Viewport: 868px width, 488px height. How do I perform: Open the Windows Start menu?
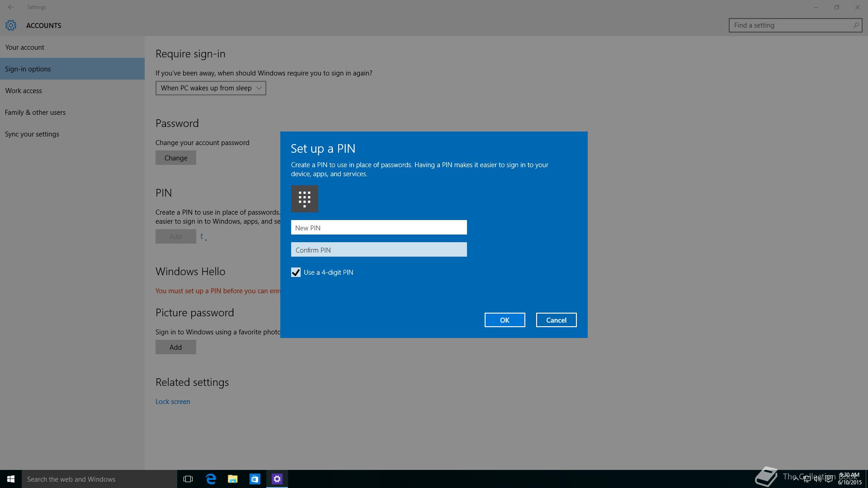(11, 479)
